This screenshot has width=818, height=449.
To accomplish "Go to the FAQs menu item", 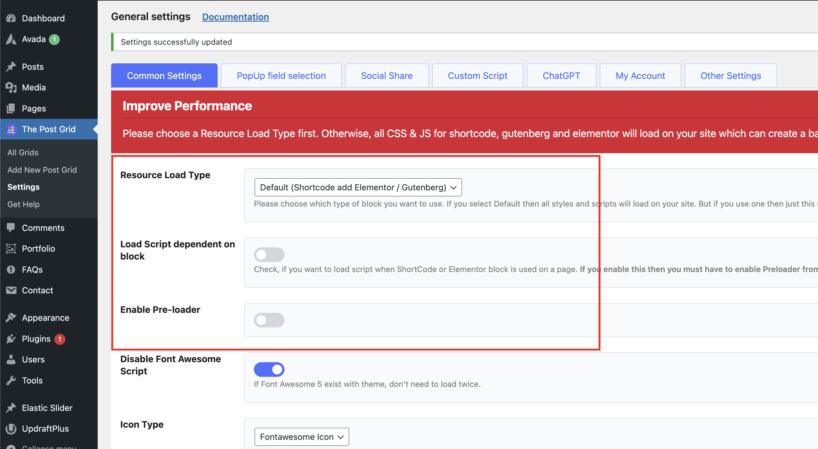I will 49,270.
